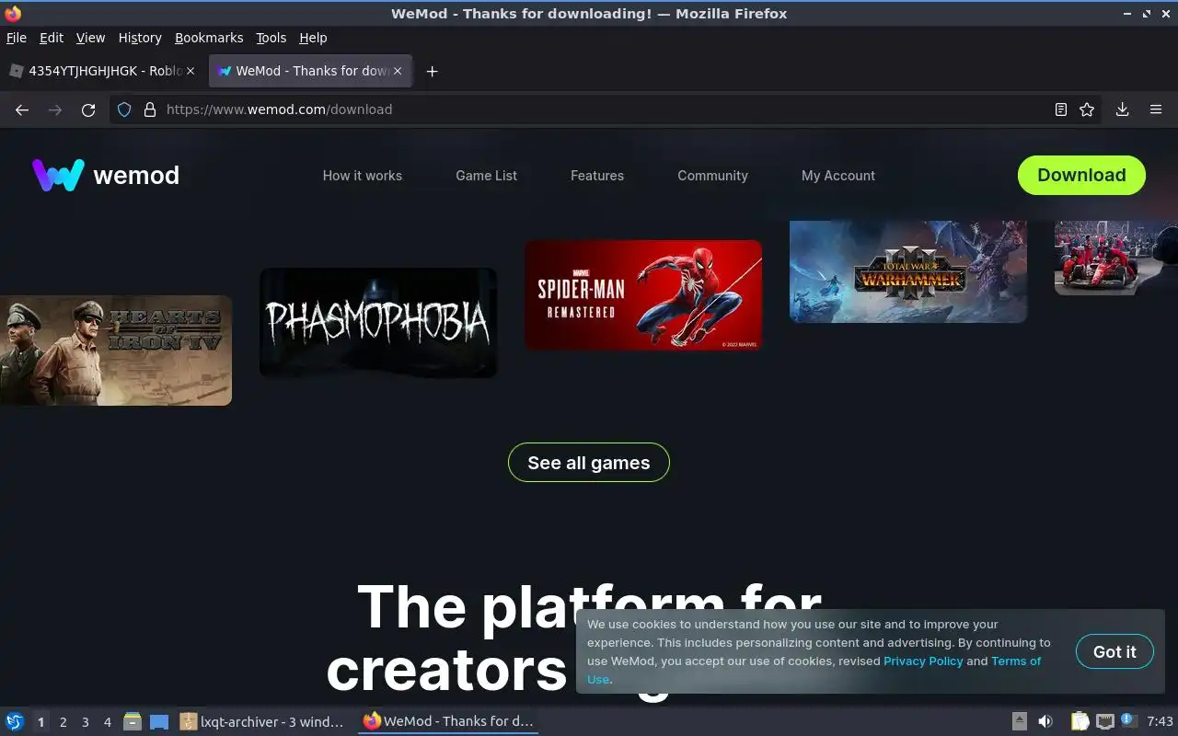Screen dimensions: 1178x736
Task: Open clipboard manager tray icon
Action: 1080,721
